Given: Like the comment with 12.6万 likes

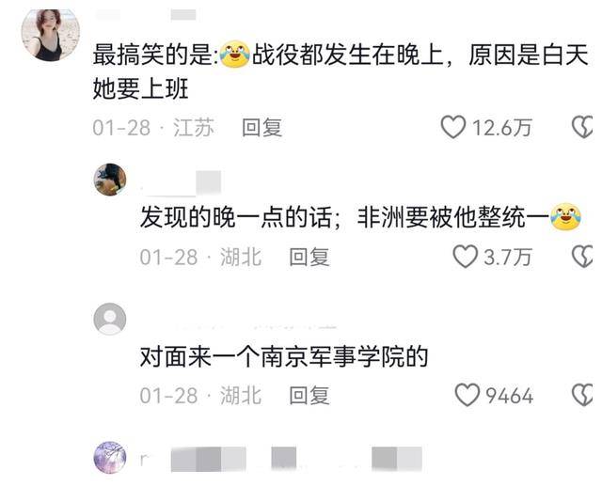Looking at the screenshot, I should (453, 127).
